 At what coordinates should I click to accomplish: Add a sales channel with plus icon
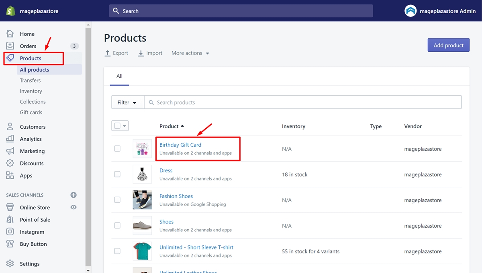coord(74,195)
